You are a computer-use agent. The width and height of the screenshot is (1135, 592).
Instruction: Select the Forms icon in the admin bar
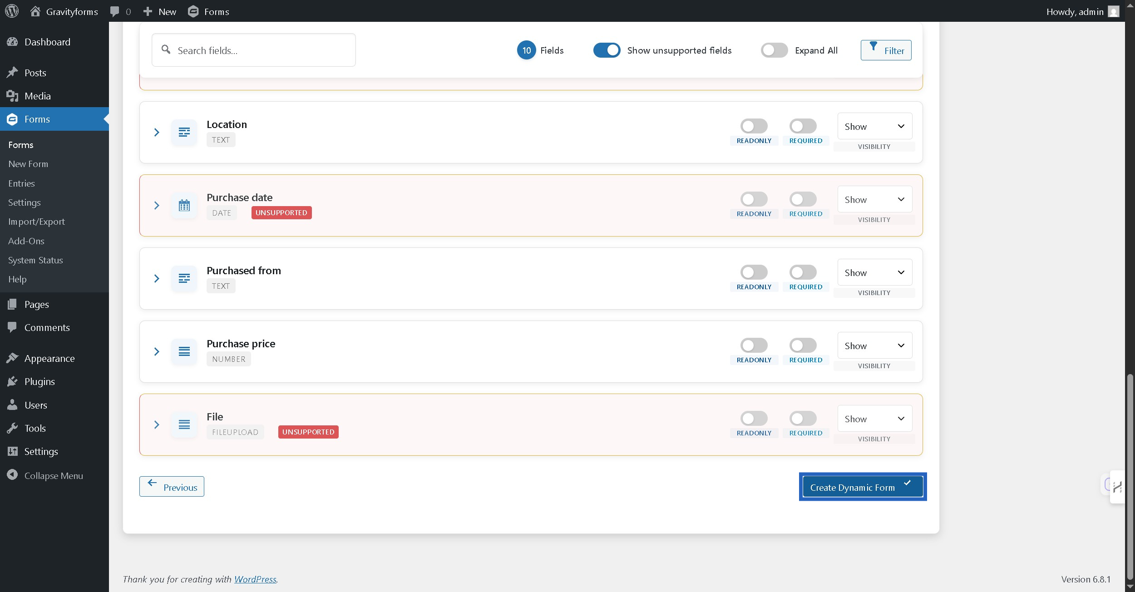point(194,11)
